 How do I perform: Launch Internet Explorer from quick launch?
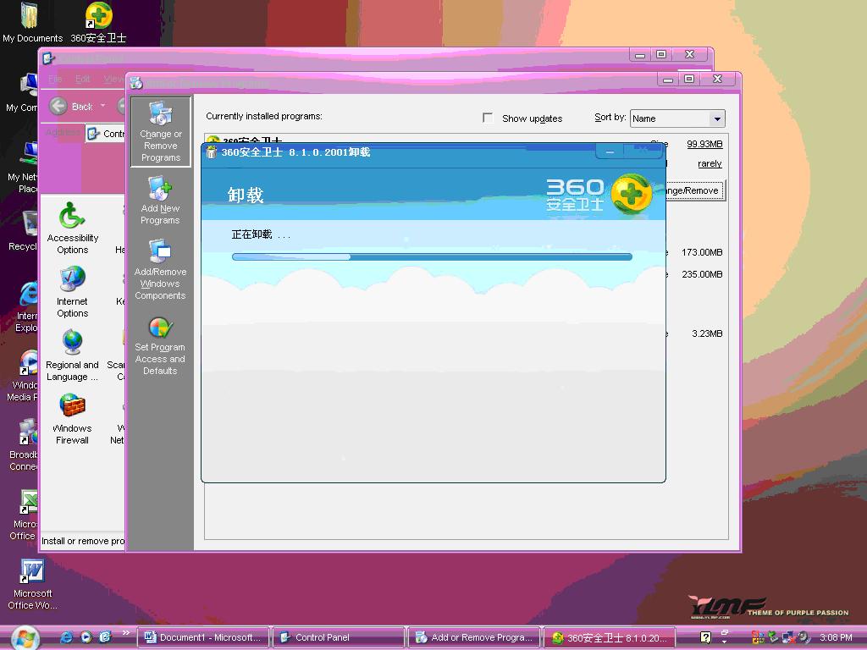point(66,637)
